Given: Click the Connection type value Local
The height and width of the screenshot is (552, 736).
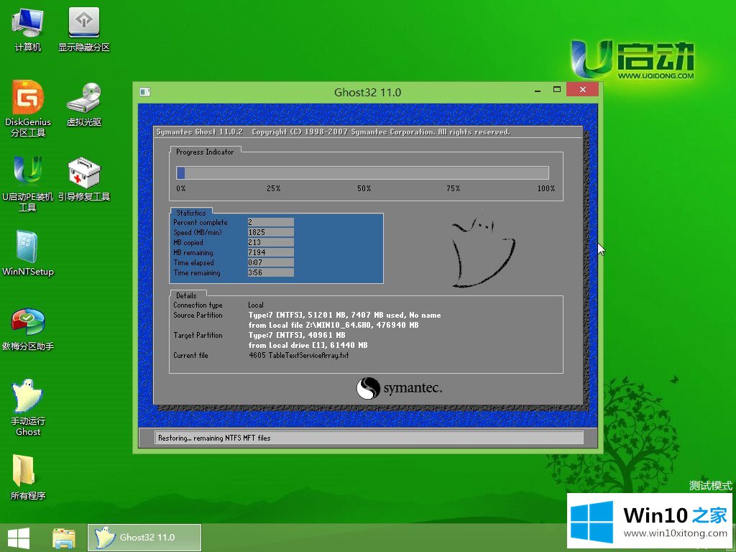Looking at the screenshot, I should coord(256,305).
